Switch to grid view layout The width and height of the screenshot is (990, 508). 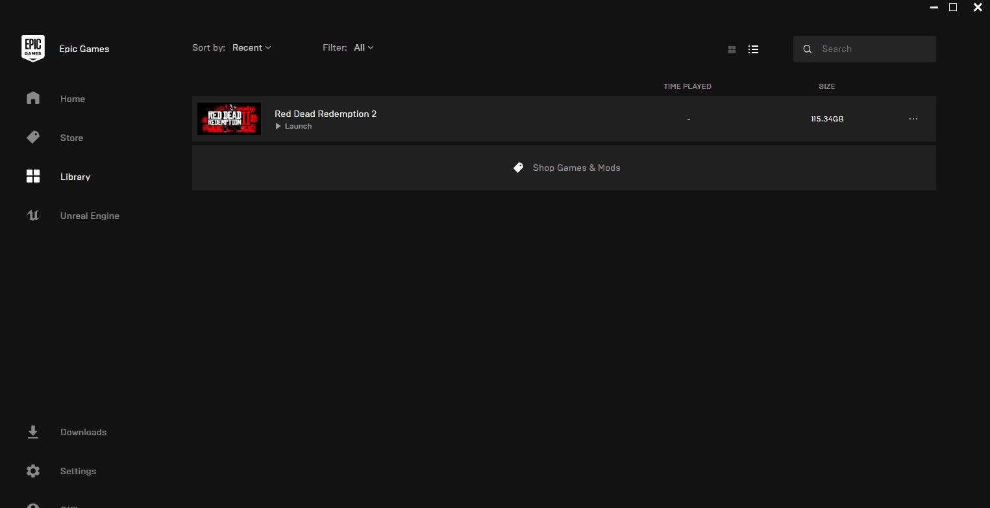(732, 49)
